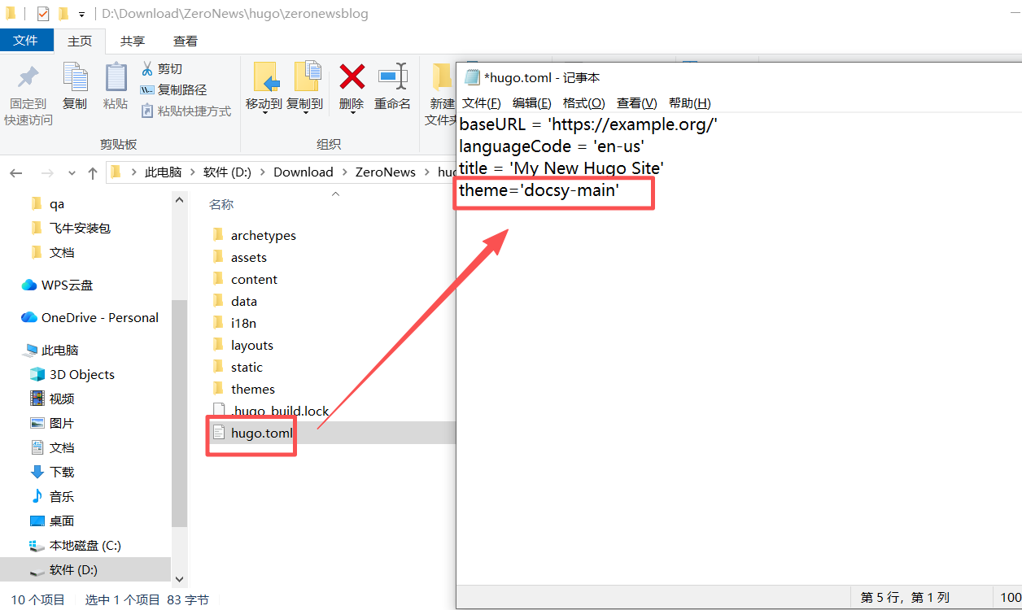Click the Cut (剪切) scissors icon

click(147, 68)
